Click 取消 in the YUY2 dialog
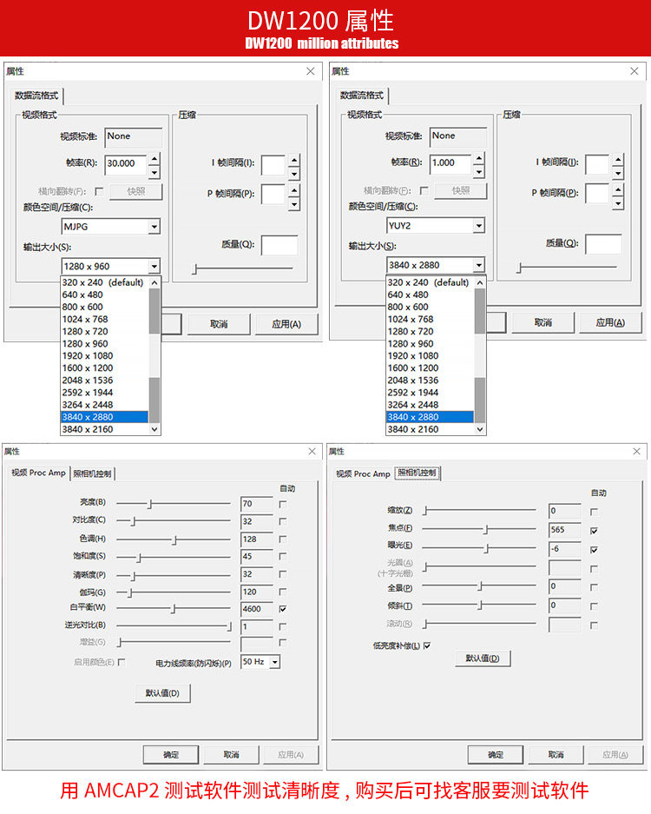This screenshot has height=814, width=651. tap(543, 322)
